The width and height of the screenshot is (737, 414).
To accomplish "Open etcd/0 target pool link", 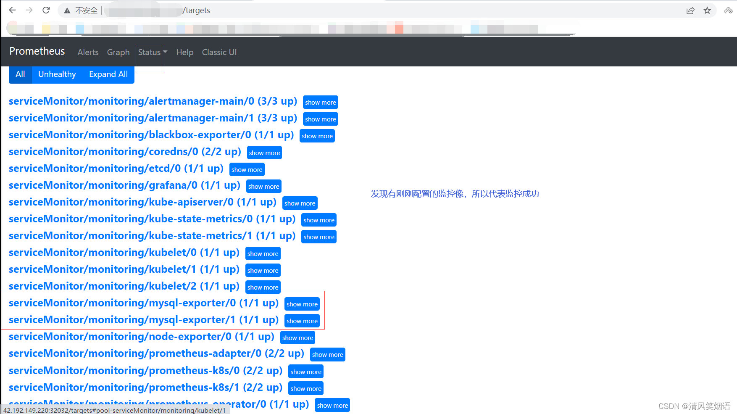I will click(116, 169).
